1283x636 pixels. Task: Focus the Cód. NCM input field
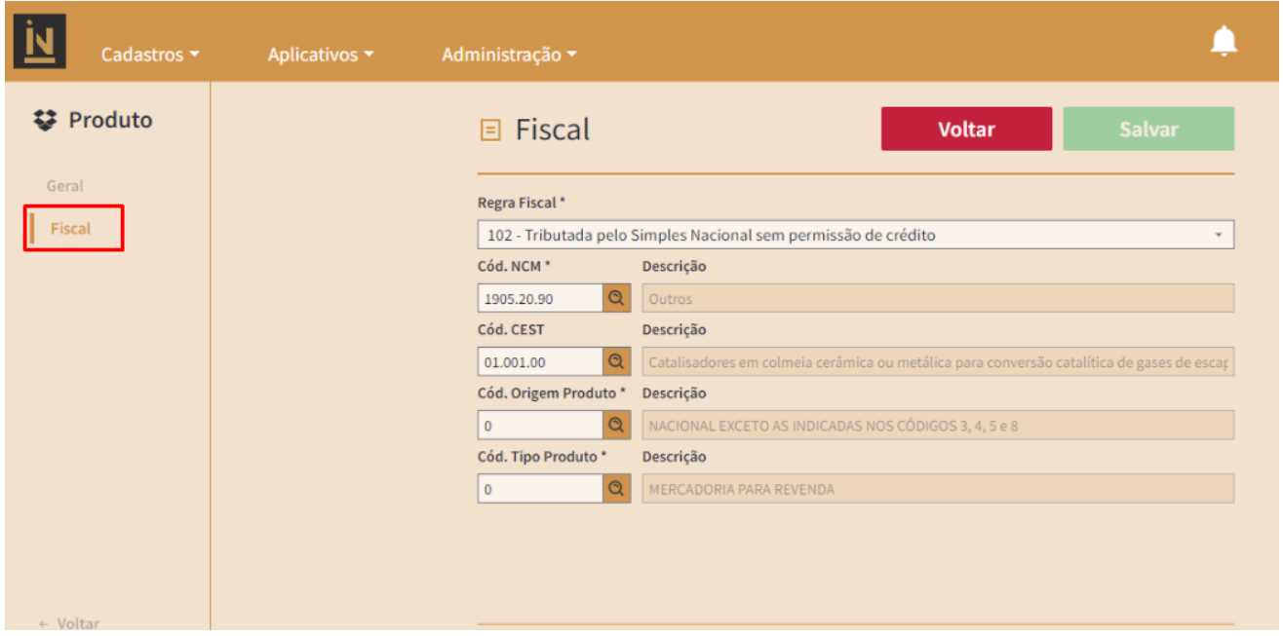[540, 299]
